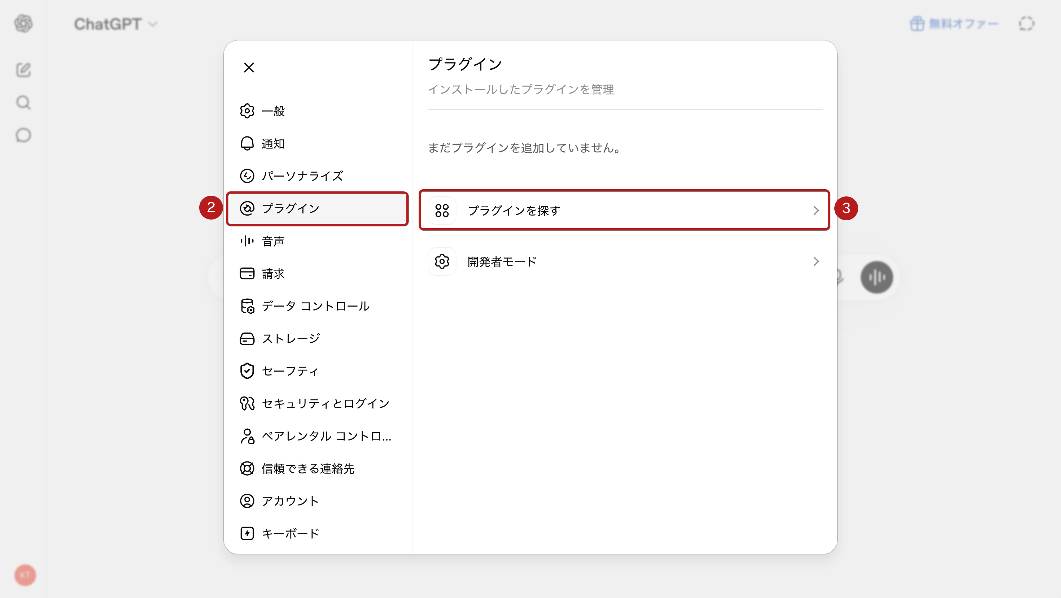The width and height of the screenshot is (1061, 598).
Task: Start voice mode with the round waveform button
Action: point(877,277)
